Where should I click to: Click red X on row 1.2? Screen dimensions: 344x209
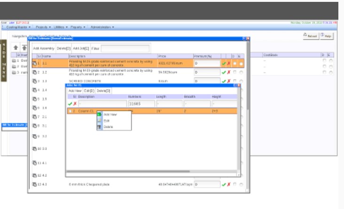click(228, 72)
